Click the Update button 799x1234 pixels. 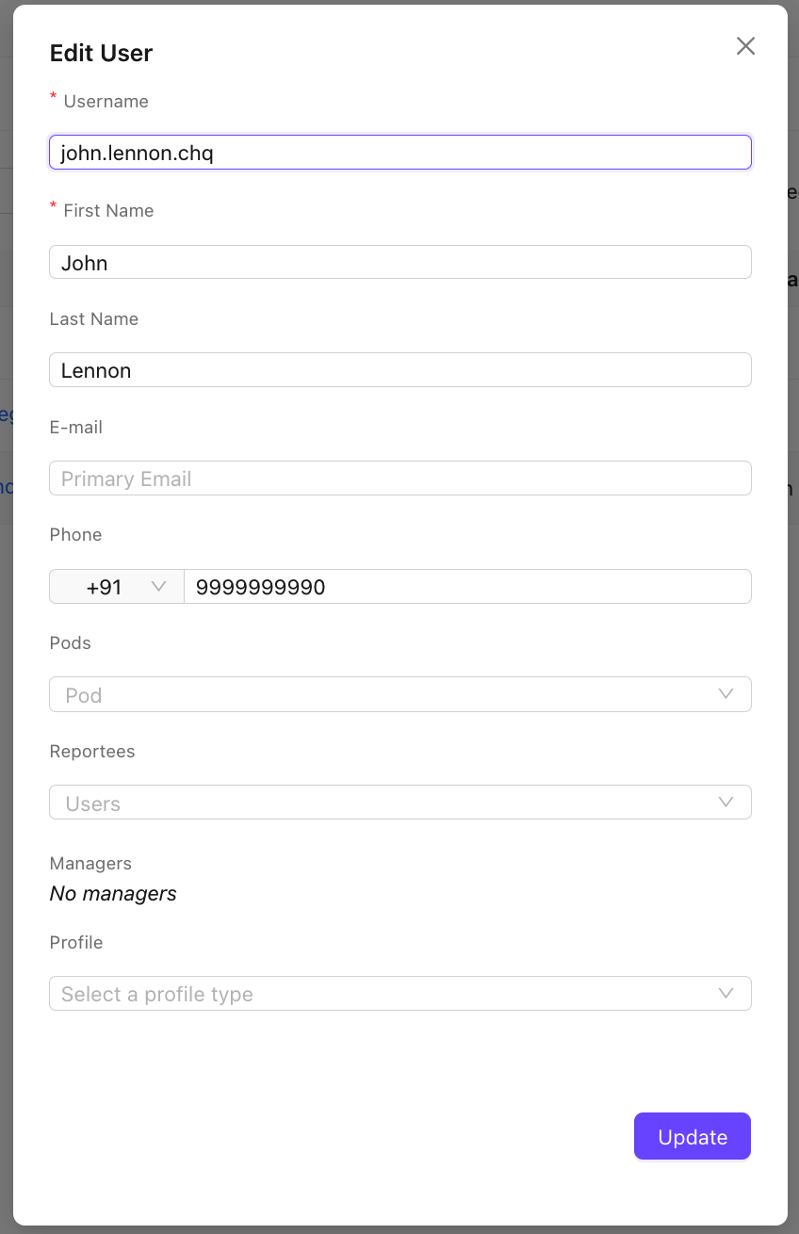692,1136
